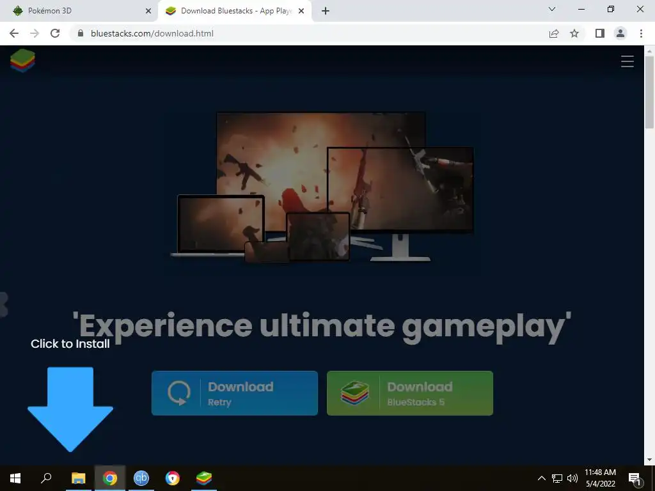Screen dimensions: 655x491
Task: Expand the tab search dropdown arrow
Action: (x=552, y=9)
